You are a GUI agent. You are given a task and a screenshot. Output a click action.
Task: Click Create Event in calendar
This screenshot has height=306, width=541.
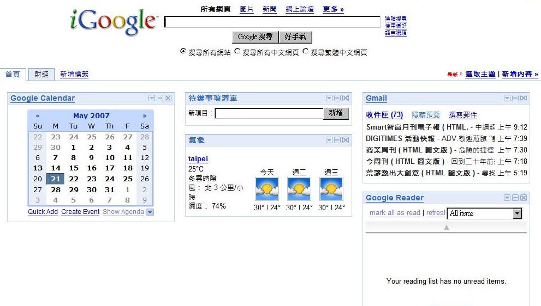click(80, 212)
